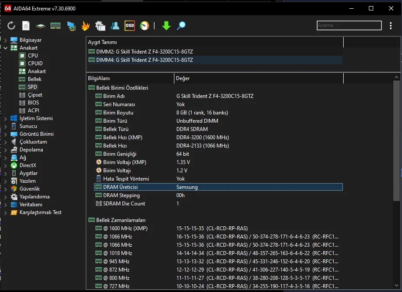Select the Birim Adı row
The width and height of the screenshot is (402, 292).
pos(219,96)
